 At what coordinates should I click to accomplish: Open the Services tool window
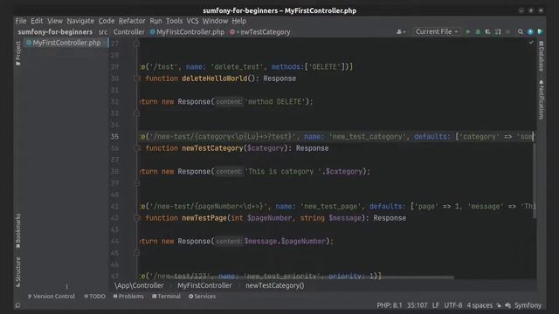pos(202,297)
